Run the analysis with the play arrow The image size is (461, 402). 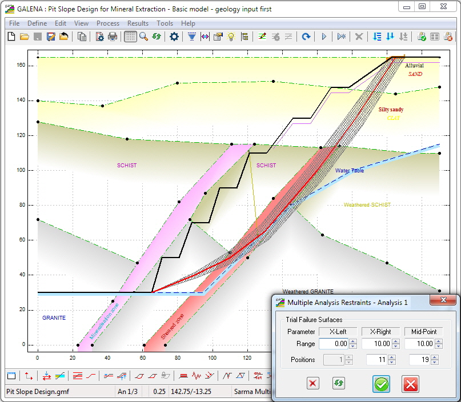[x=323, y=37]
